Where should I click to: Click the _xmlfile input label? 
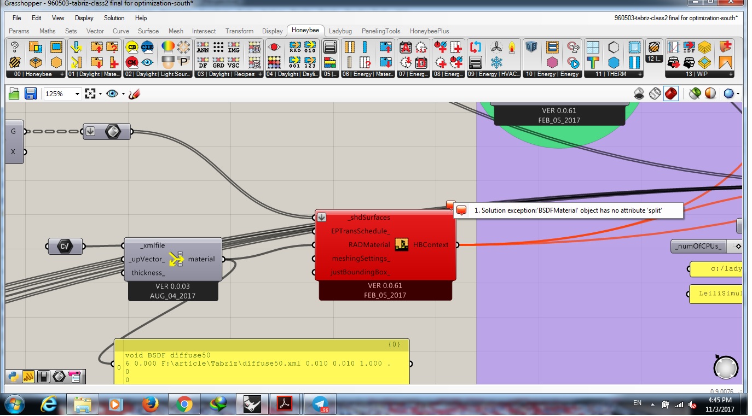pyautogui.click(x=153, y=245)
